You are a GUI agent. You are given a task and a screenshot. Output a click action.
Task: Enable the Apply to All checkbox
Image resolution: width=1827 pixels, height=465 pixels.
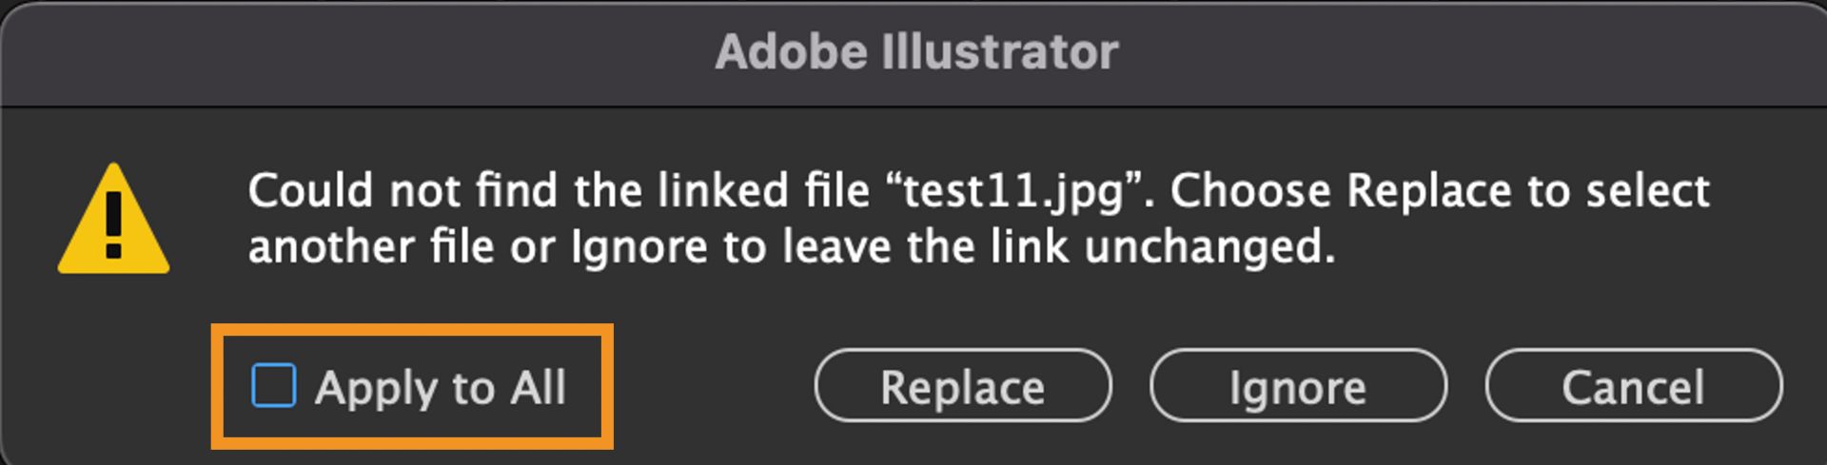274,386
